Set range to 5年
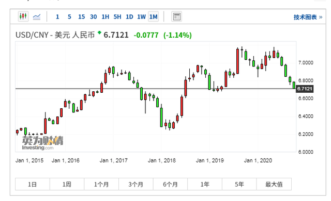 coord(239,184)
